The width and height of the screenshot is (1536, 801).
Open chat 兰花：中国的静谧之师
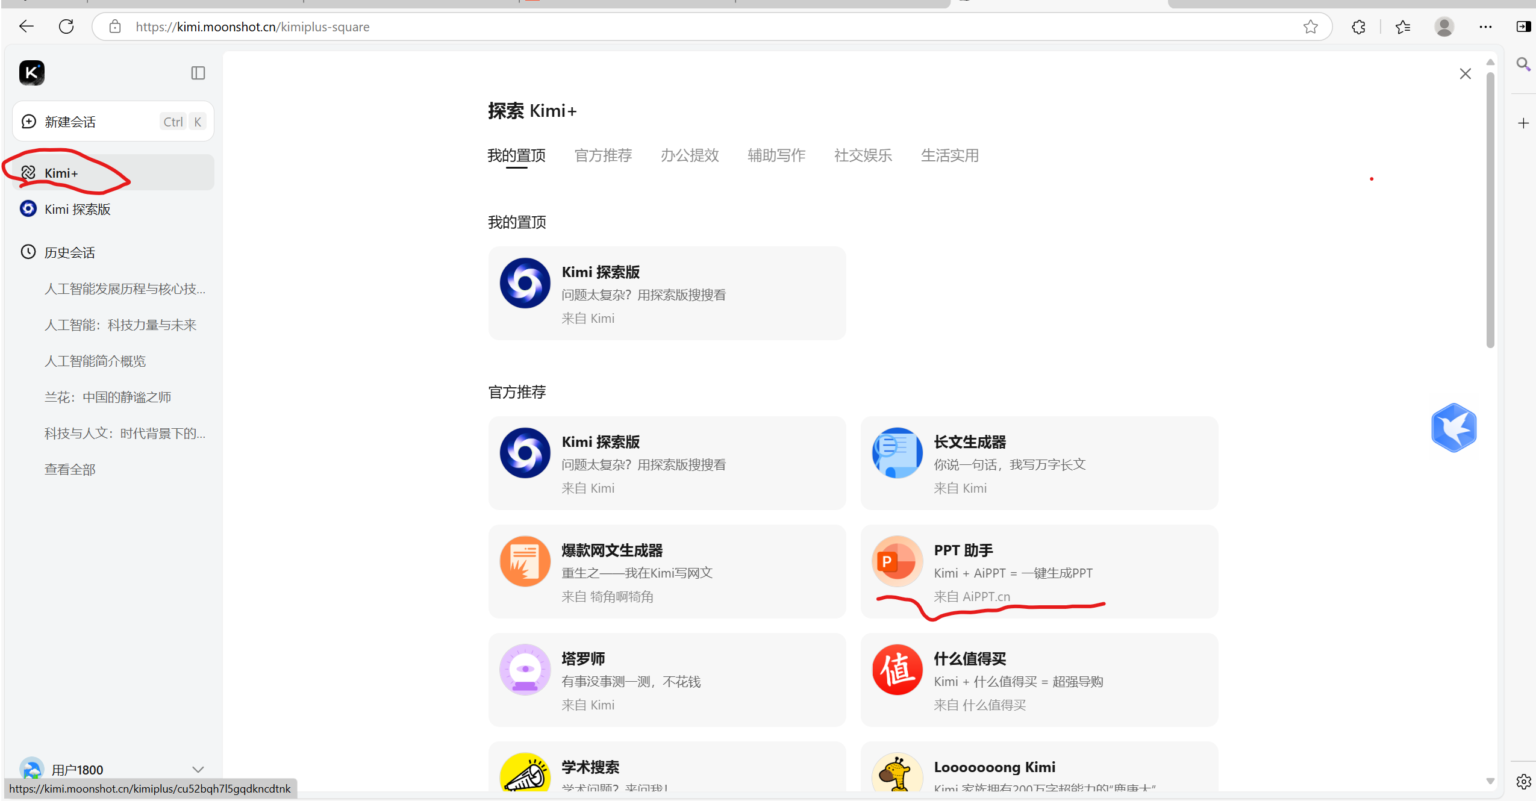click(108, 397)
